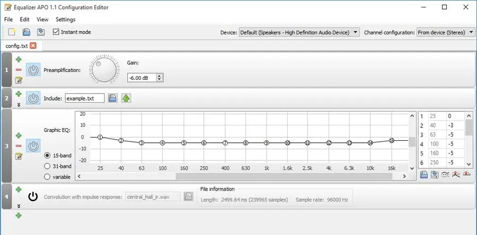Remove the Graphic EQ filter

point(19,146)
